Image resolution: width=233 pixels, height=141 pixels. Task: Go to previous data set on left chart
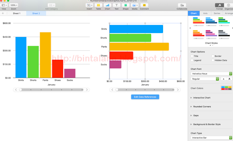point(16,90)
